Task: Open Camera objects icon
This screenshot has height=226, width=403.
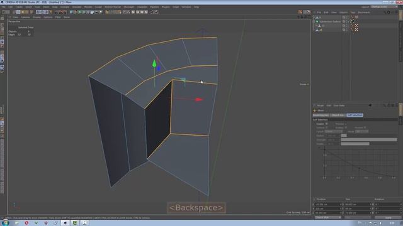Action: (x=96, y=12)
